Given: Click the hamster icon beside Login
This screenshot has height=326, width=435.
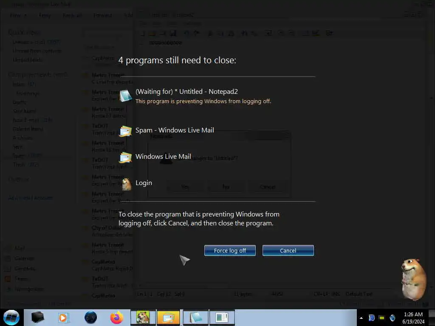Looking at the screenshot, I should tap(127, 184).
